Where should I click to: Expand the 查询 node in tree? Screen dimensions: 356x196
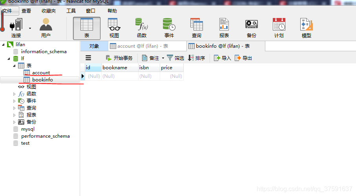14,108
